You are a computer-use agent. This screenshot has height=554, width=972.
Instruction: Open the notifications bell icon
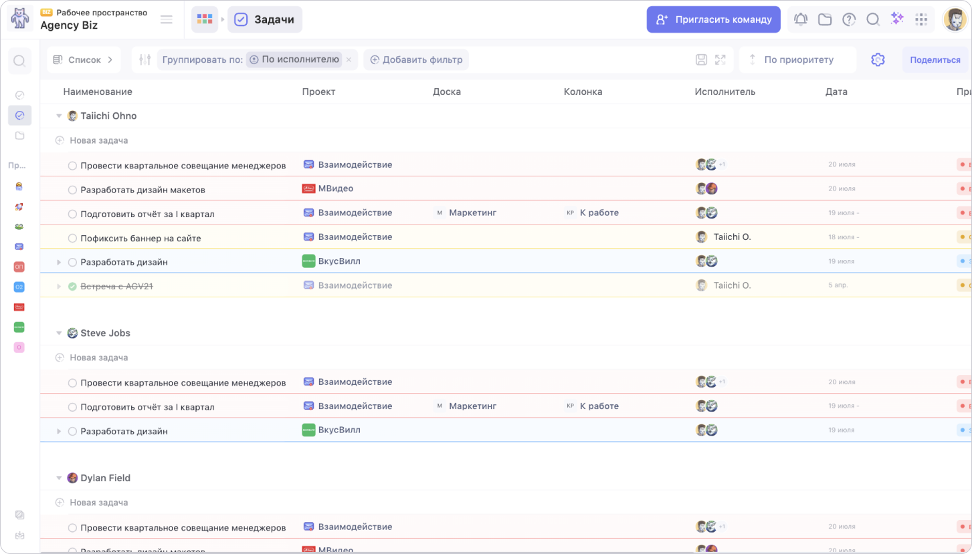[800, 19]
